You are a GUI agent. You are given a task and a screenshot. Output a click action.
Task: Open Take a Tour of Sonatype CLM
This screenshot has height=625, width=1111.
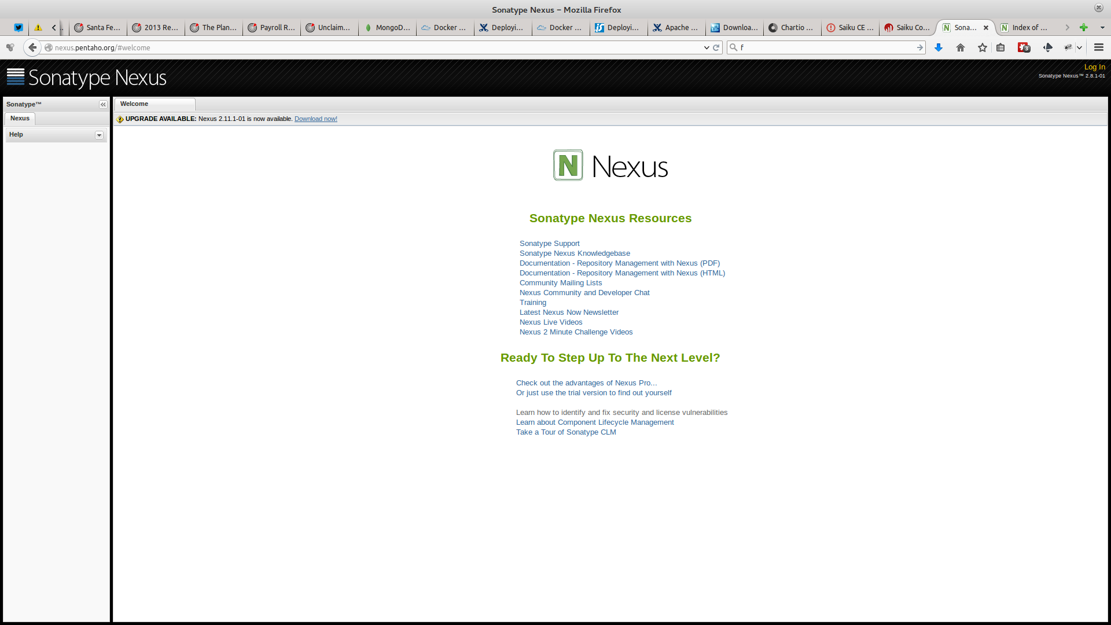coord(566,432)
